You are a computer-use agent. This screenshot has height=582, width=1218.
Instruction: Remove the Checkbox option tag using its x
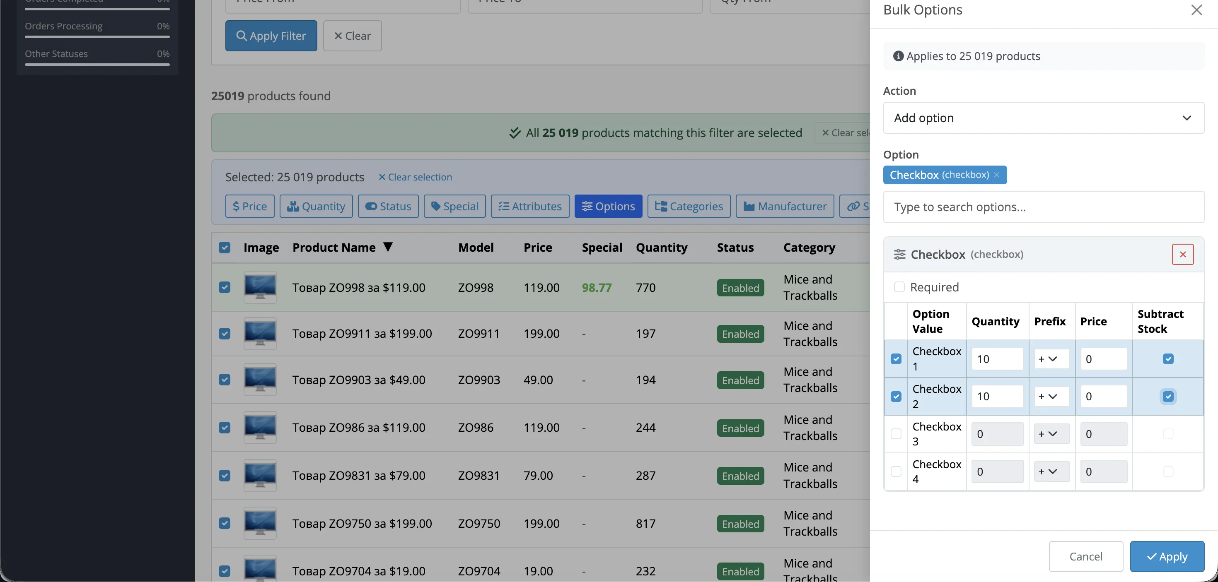pyautogui.click(x=996, y=175)
